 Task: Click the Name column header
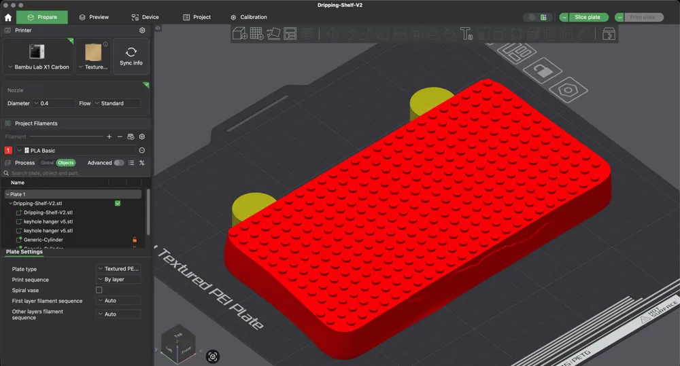pyautogui.click(x=18, y=183)
